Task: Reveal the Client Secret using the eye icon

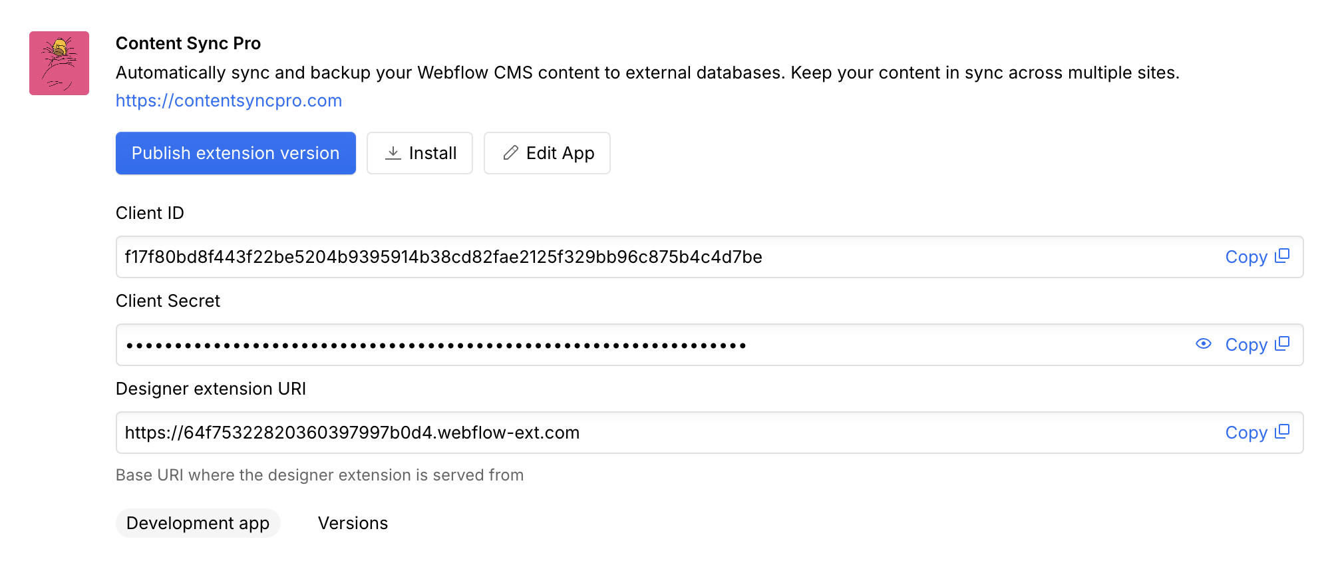Action: click(x=1204, y=344)
